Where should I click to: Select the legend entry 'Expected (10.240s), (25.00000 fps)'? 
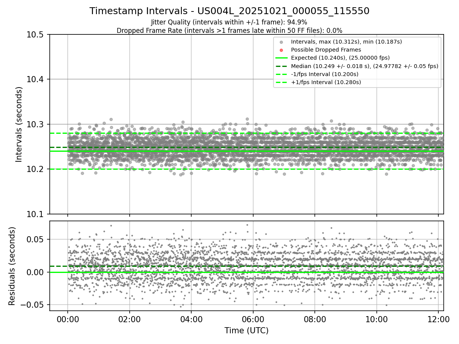[340, 58]
